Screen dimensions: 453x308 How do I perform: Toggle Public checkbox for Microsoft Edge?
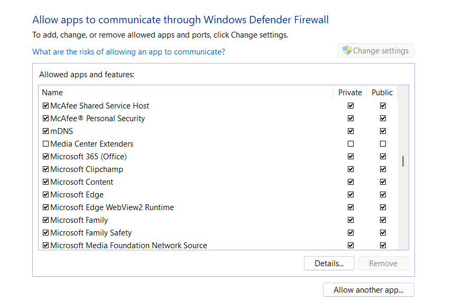(383, 195)
